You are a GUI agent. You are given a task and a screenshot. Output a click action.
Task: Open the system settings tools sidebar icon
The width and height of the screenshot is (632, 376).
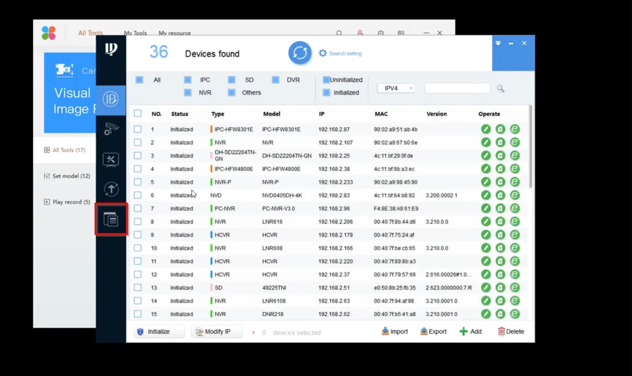click(111, 160)
